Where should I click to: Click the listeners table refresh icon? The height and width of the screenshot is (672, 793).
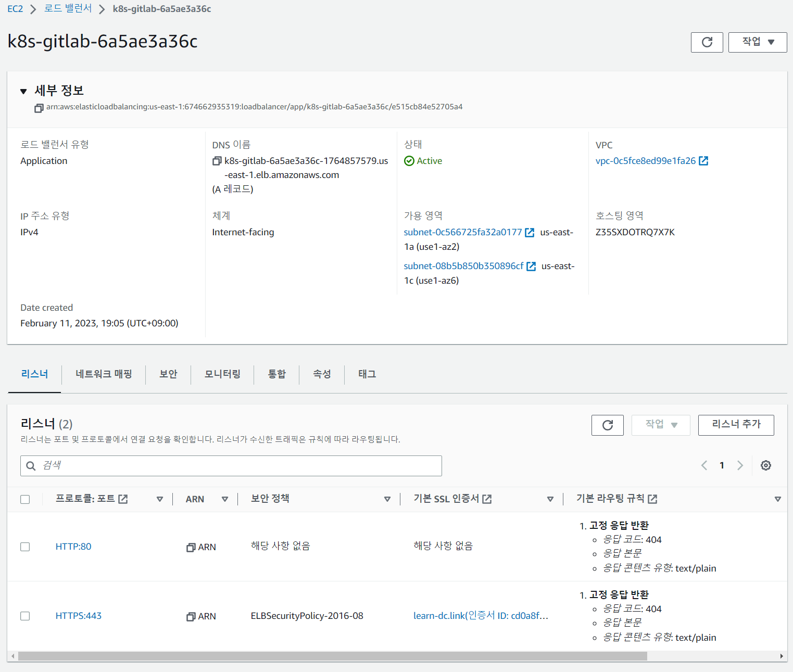[607, 425]
